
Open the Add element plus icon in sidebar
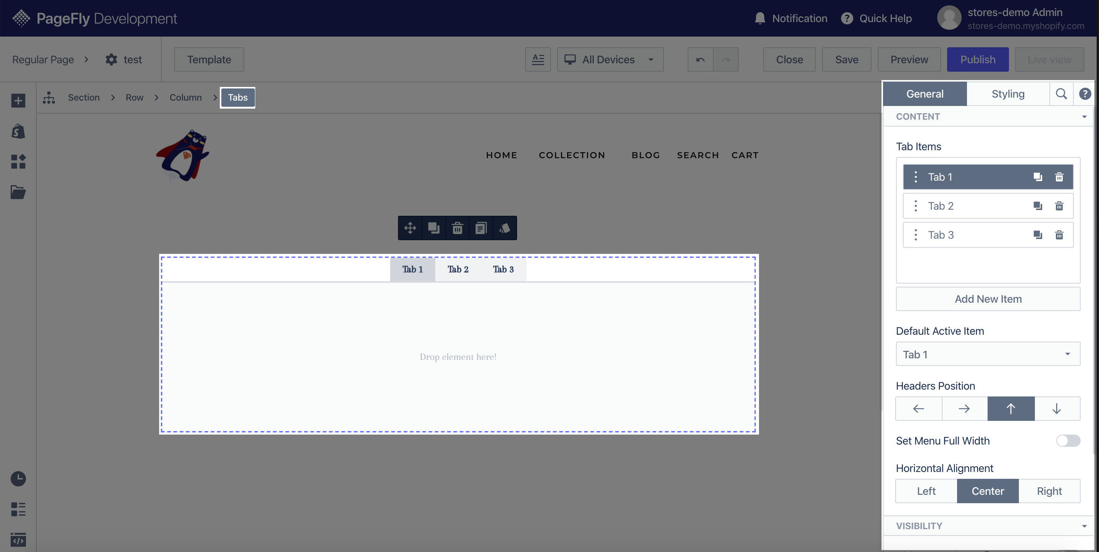click(x=18, y=101)
